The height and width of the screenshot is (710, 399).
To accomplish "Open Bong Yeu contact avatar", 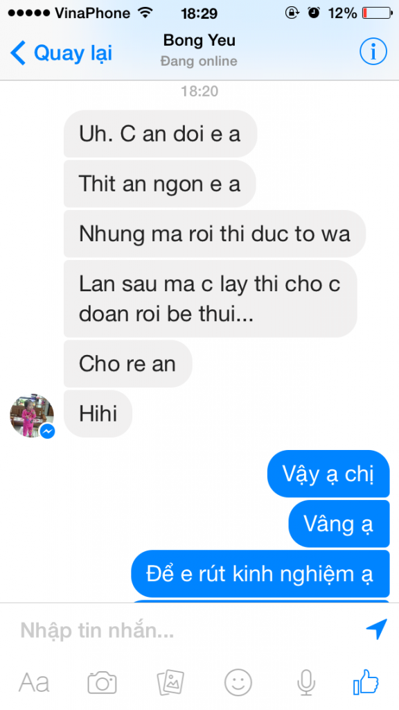I will (x=32, y=415).
